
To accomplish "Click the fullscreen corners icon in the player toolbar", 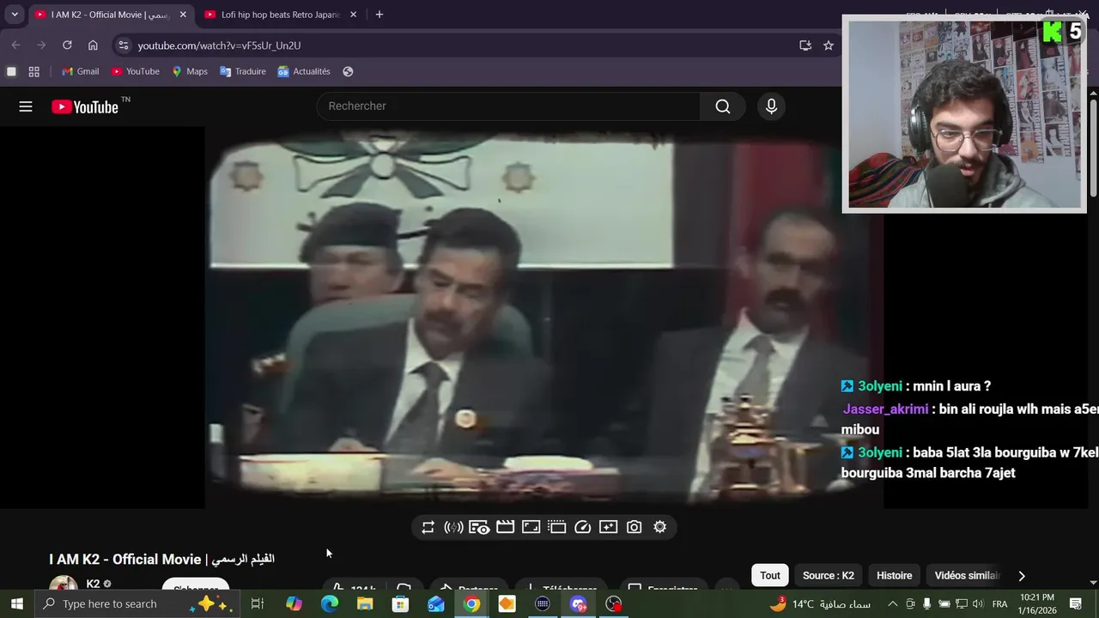I will click(531, 527).
